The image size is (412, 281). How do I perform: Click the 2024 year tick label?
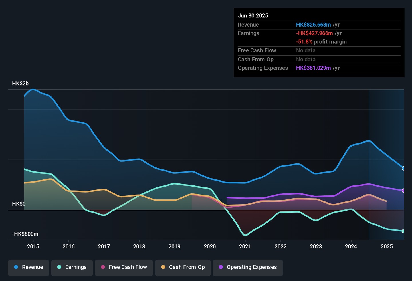pyautogui.click(x=351, y=247)
